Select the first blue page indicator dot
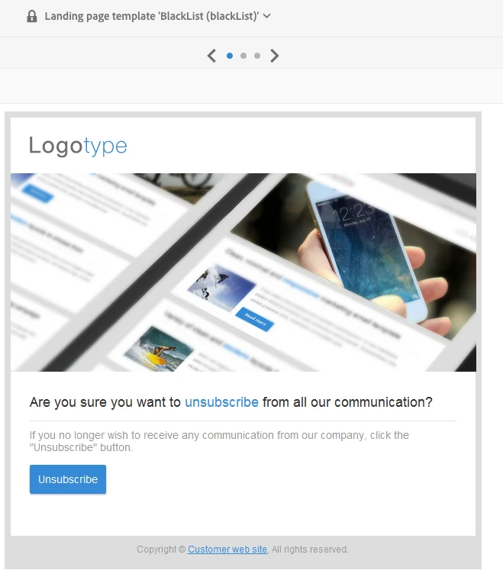This screenshot has height=577, width=503. click(230, 56)
